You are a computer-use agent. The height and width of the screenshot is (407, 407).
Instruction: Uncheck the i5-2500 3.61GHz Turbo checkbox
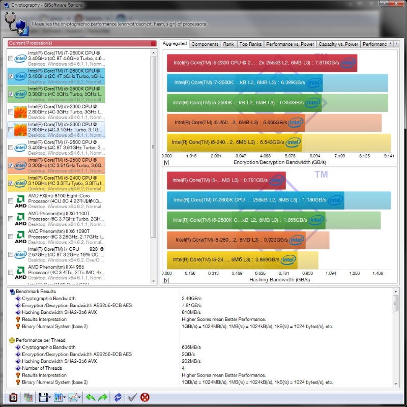(x=11, y=165)
